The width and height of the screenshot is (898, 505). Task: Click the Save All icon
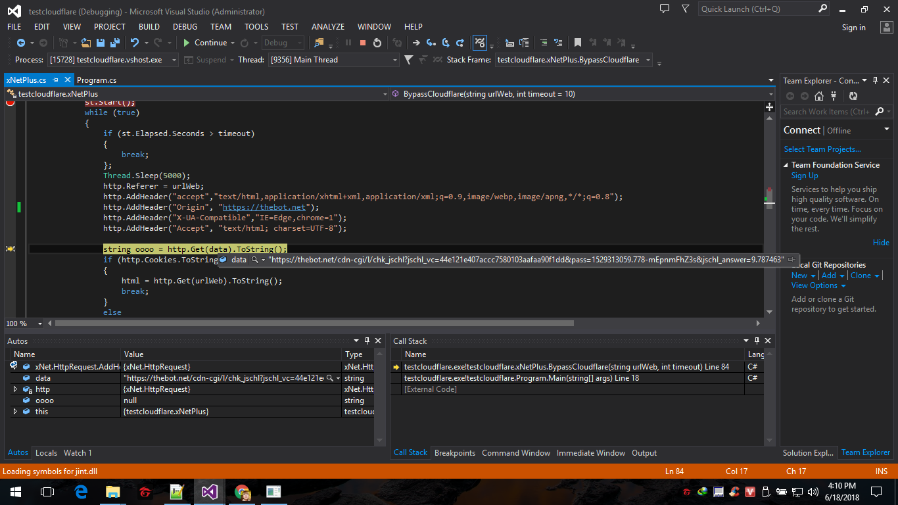pos(115,43)
